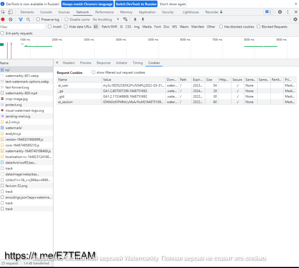Toggle the device toolbar icon
Image resolution: width=299 pixels, height=268 pixels.
[x=10, y=12]
